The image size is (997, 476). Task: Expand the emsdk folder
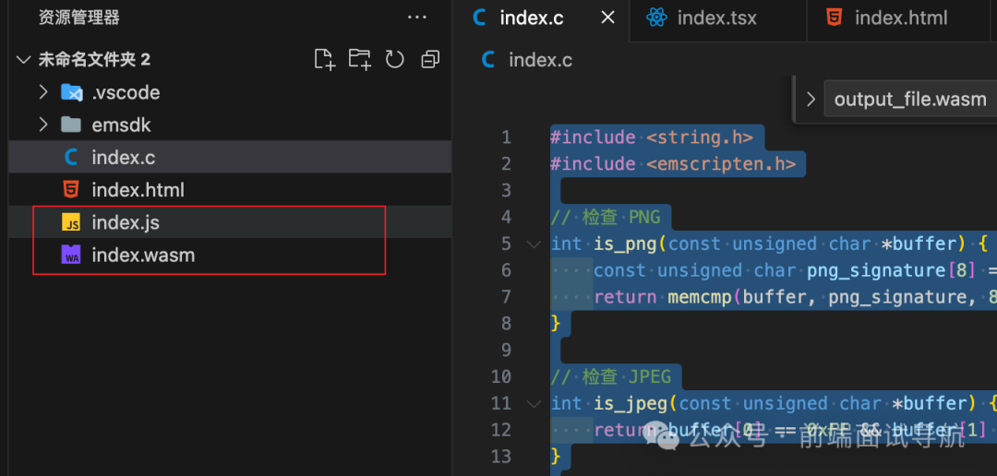pos(43,125)
